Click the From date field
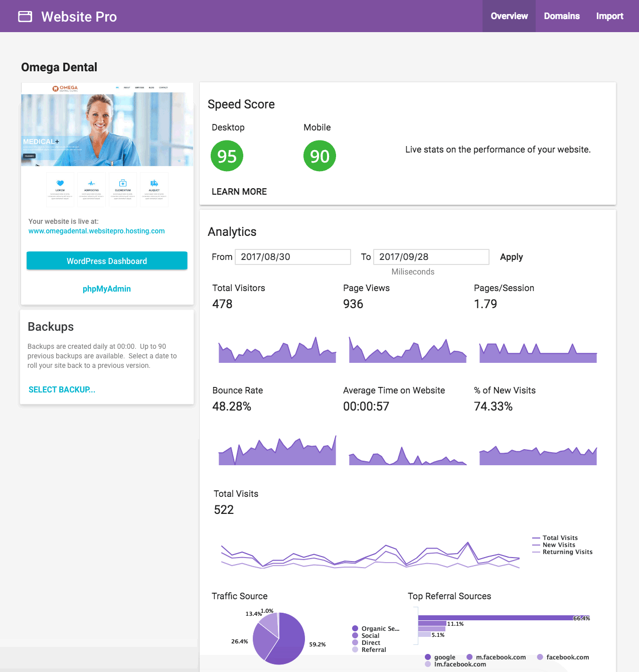The width and height of the screenshot is (639, 672). pyautogui.click(x=293, y=257)
